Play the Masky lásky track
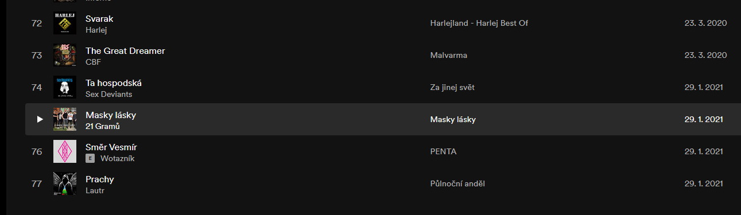The width and height of the screenshot is (741, 215). coord(40,119)
